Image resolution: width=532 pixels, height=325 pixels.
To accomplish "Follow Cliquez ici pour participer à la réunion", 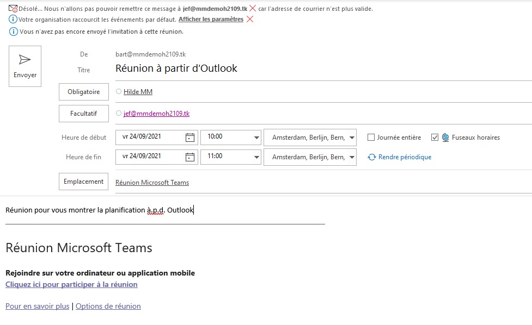I will click(71, 284).
